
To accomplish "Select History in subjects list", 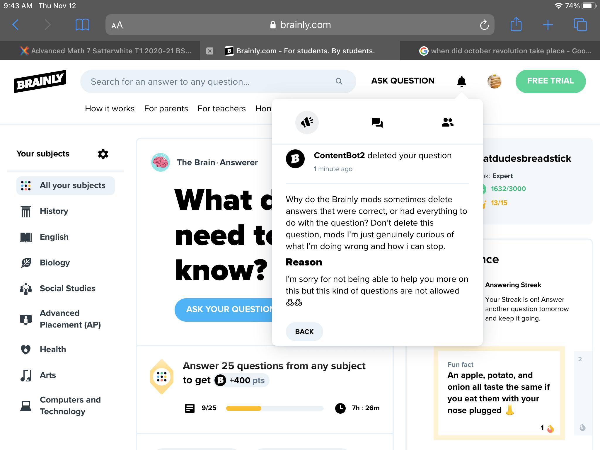I will point(54,211).
